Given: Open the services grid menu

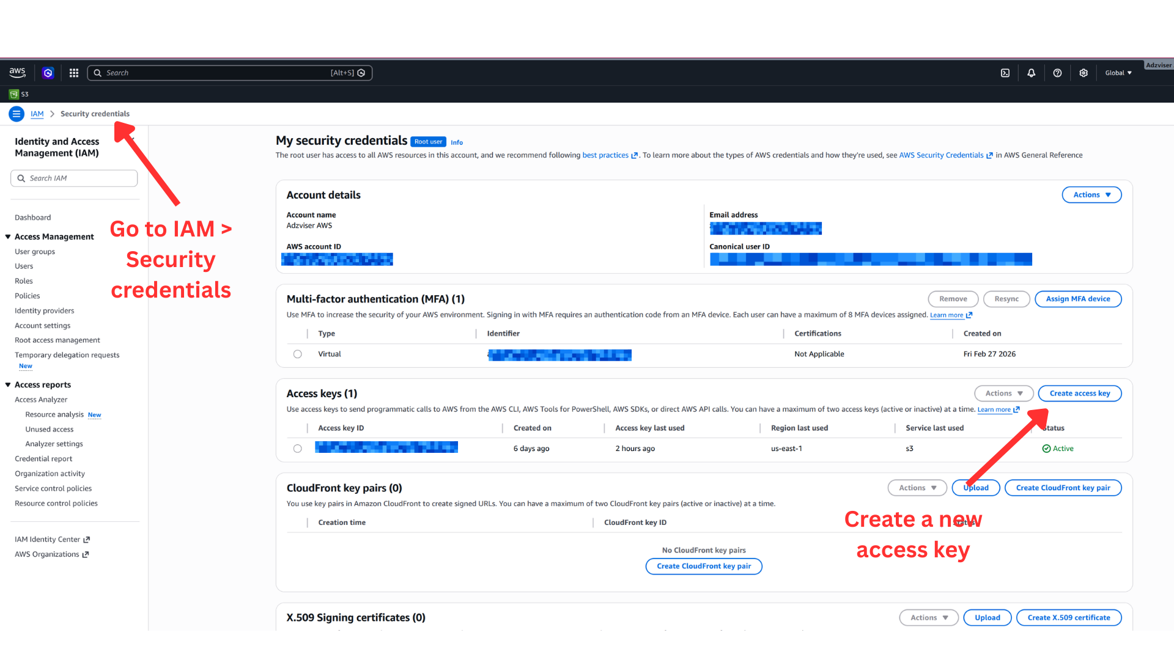Looking at the screenshot, I should (73, 73).
